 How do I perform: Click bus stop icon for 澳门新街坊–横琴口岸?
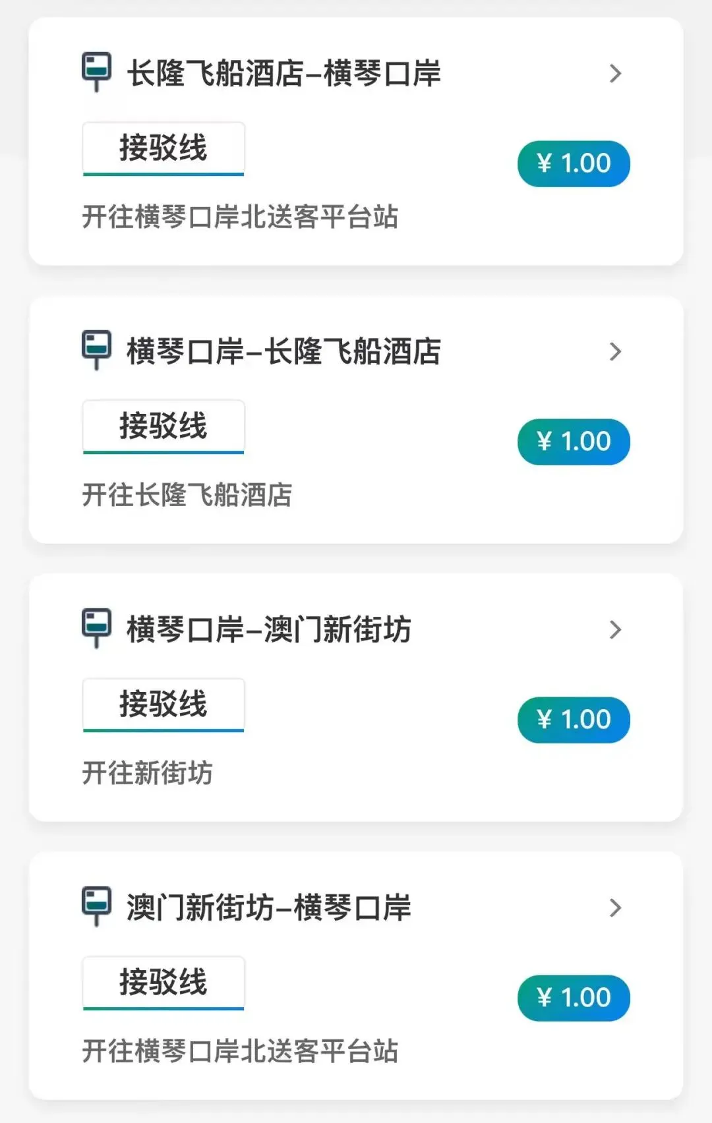(96, 906)
